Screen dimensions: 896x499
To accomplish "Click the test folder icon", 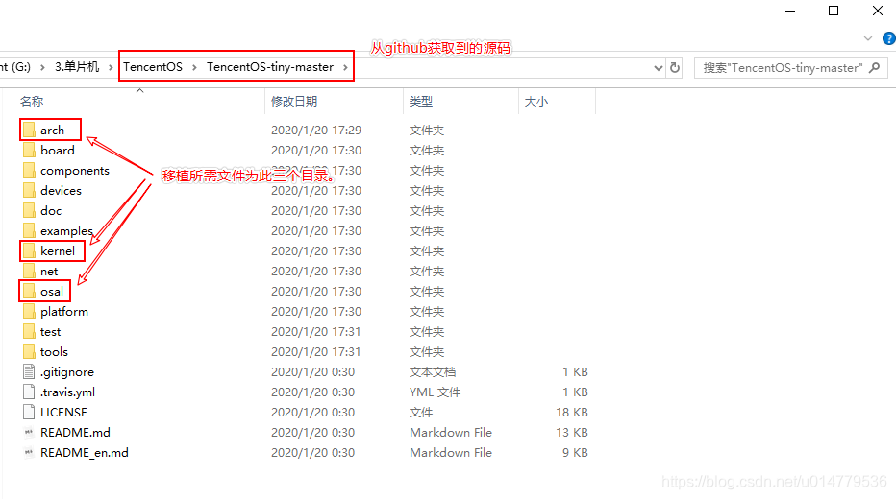I will (29, 331).
